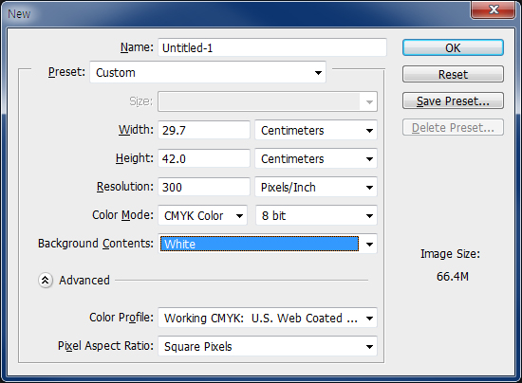Click into the Name field Untitled-1

(272, 47)
